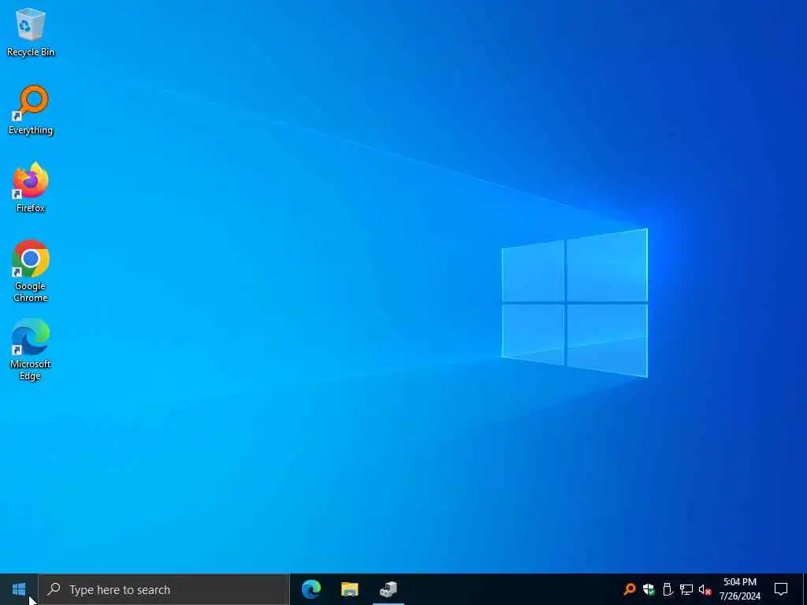Open the network status tray icon
The width and height of the screenshot is (807, 605).
point(686,589)
